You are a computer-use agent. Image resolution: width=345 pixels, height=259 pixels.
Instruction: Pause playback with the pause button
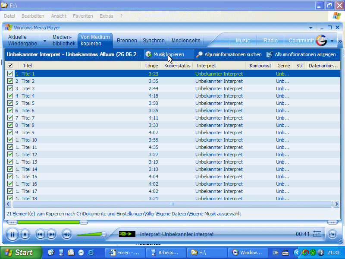pos(13,234)
